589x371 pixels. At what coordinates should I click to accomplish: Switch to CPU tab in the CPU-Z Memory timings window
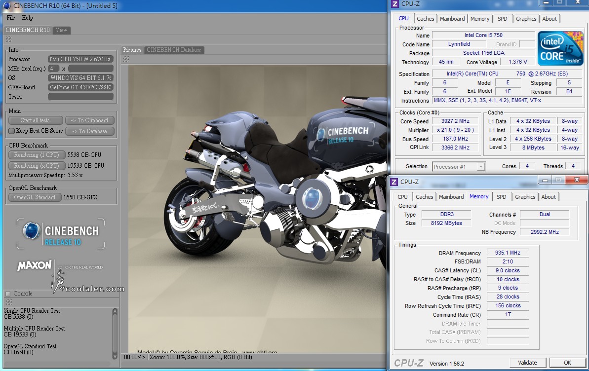[x=403, y=197]
